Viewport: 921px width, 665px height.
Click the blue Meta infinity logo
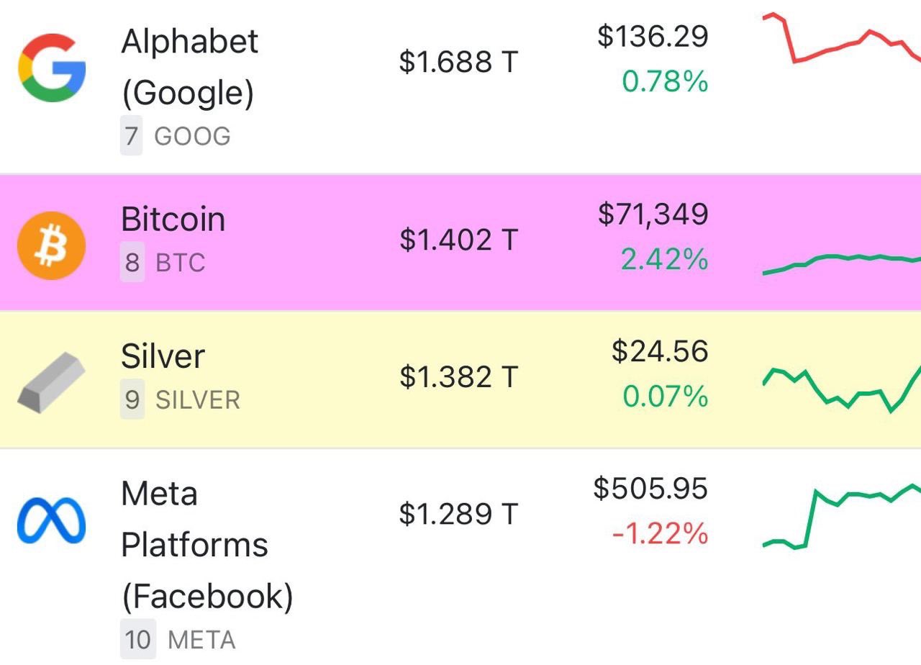pyautogui.click(x=52, y=520)
